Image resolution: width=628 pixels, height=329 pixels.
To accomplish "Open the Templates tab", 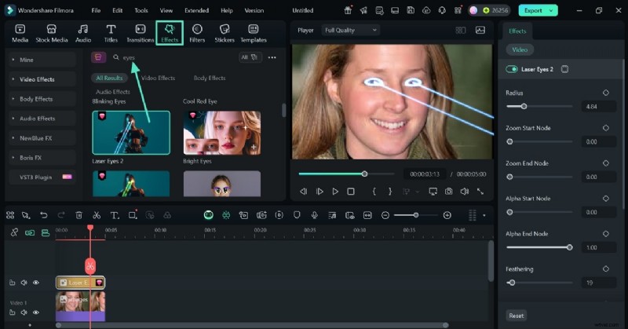I will 253,33.
